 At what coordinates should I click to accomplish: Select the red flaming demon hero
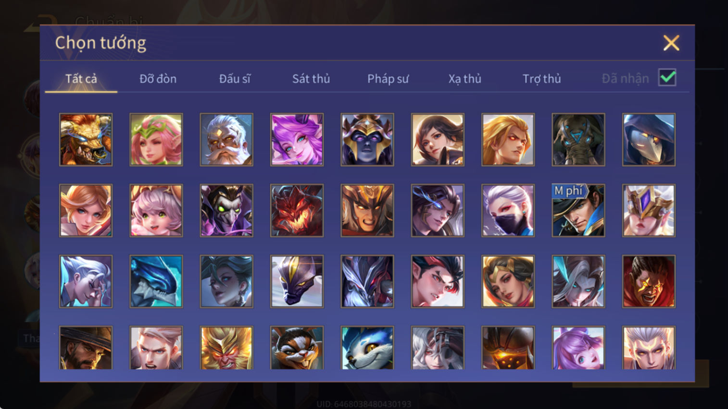coord(297,211)
